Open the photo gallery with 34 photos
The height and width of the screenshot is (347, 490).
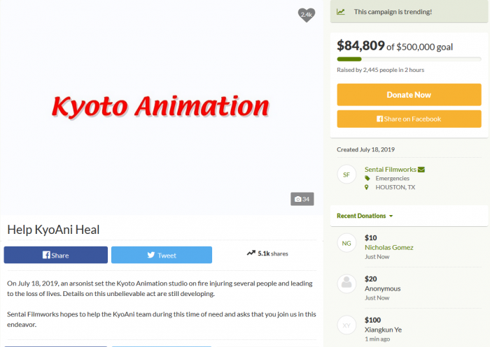click(302, 199)
